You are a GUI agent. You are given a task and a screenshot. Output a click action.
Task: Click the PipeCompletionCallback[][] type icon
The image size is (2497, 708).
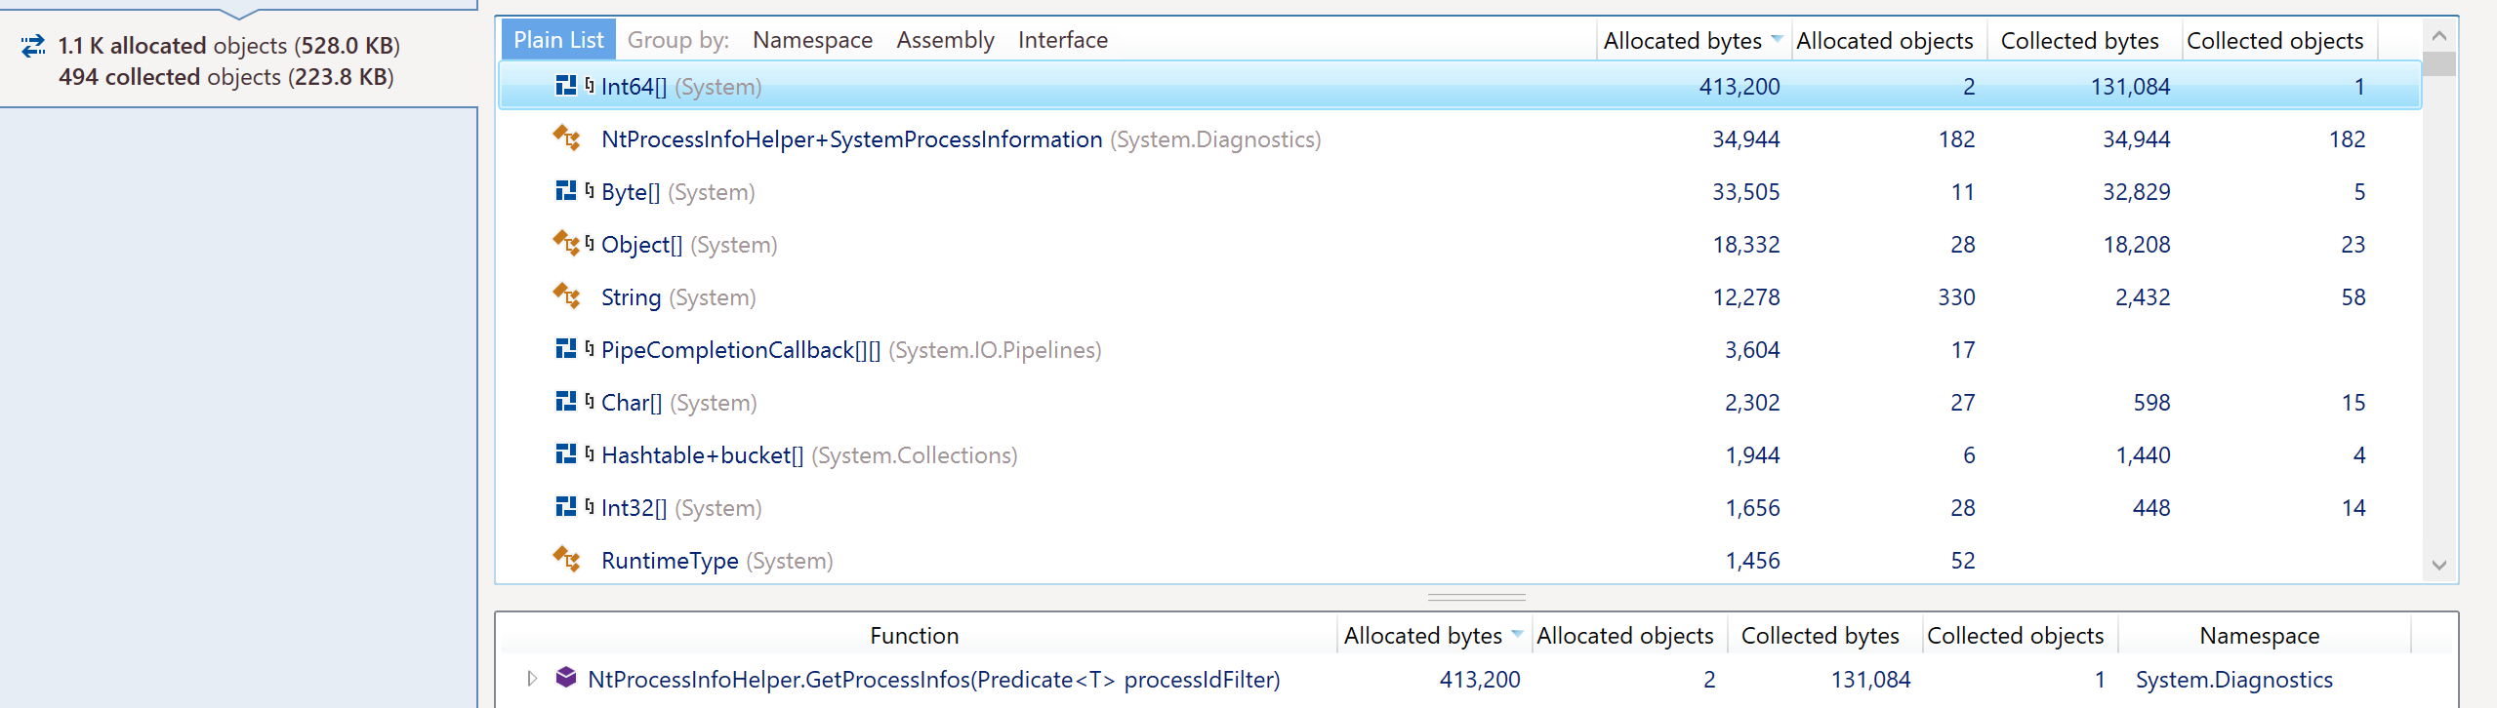pos(565,349)
